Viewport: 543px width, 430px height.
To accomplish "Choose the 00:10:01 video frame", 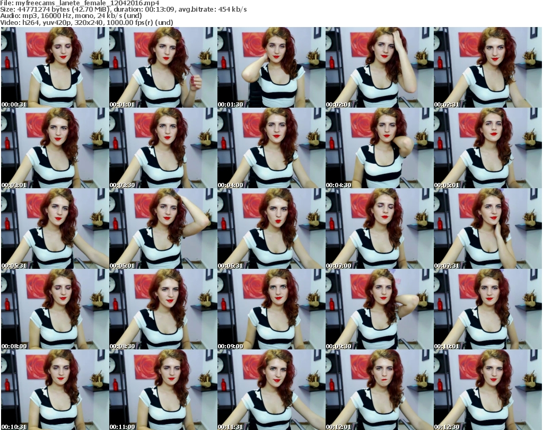I will point(488,310).
